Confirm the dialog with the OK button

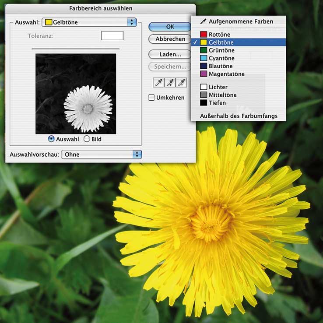(x=170, y=27)
